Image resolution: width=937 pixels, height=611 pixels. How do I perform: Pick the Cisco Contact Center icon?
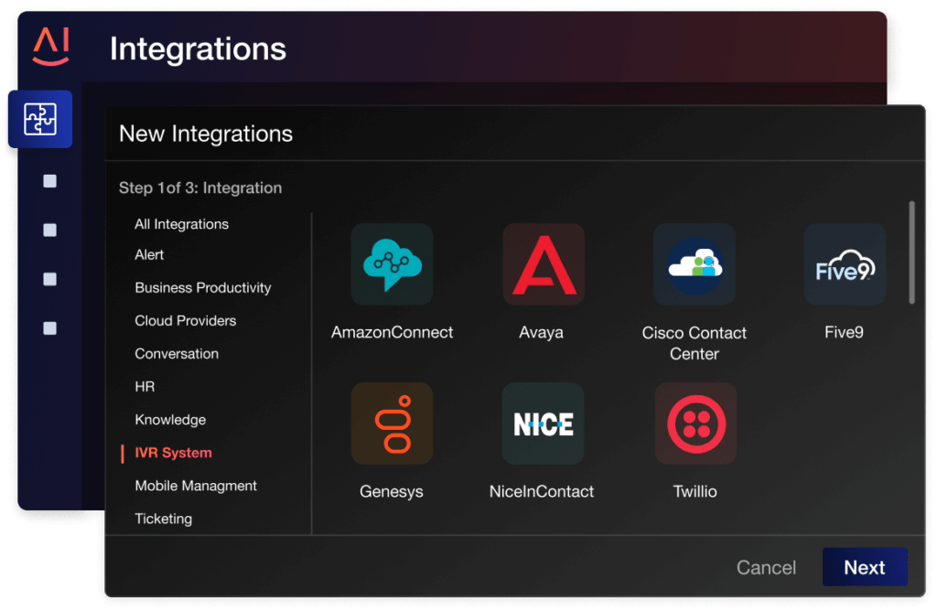pyautogui.click(x=694, y=264)
